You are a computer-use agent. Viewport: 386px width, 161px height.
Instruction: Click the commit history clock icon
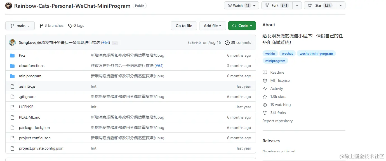[x=227, y=43]
